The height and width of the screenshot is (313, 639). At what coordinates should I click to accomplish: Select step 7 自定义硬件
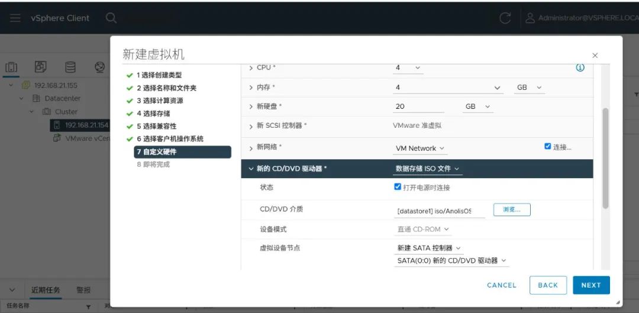click(x=183, y=152)
